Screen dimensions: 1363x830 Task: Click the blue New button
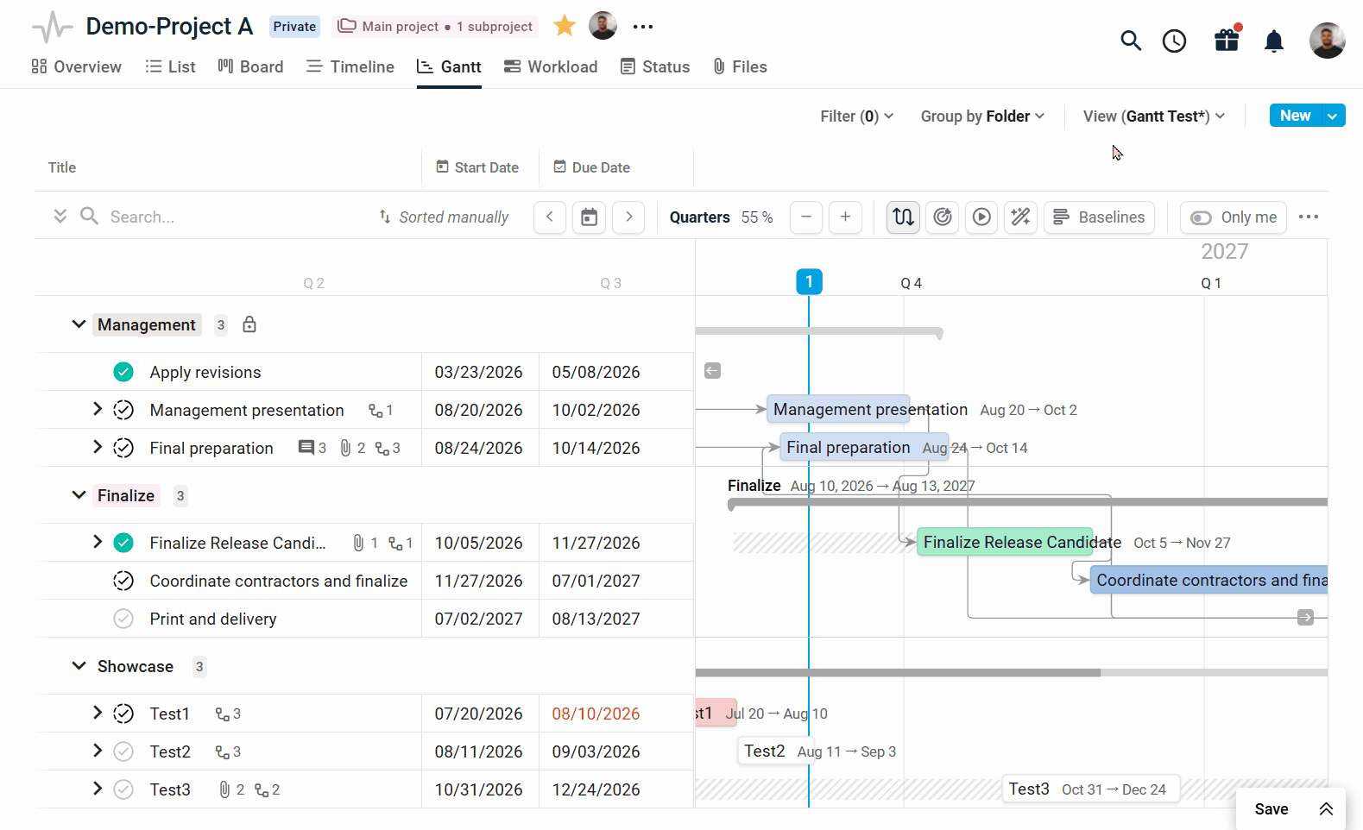(x=1295, y=116)
